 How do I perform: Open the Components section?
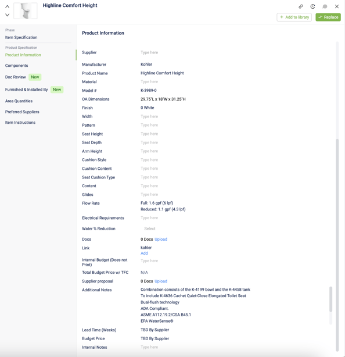pyautogui.click(x=17, y=66)
